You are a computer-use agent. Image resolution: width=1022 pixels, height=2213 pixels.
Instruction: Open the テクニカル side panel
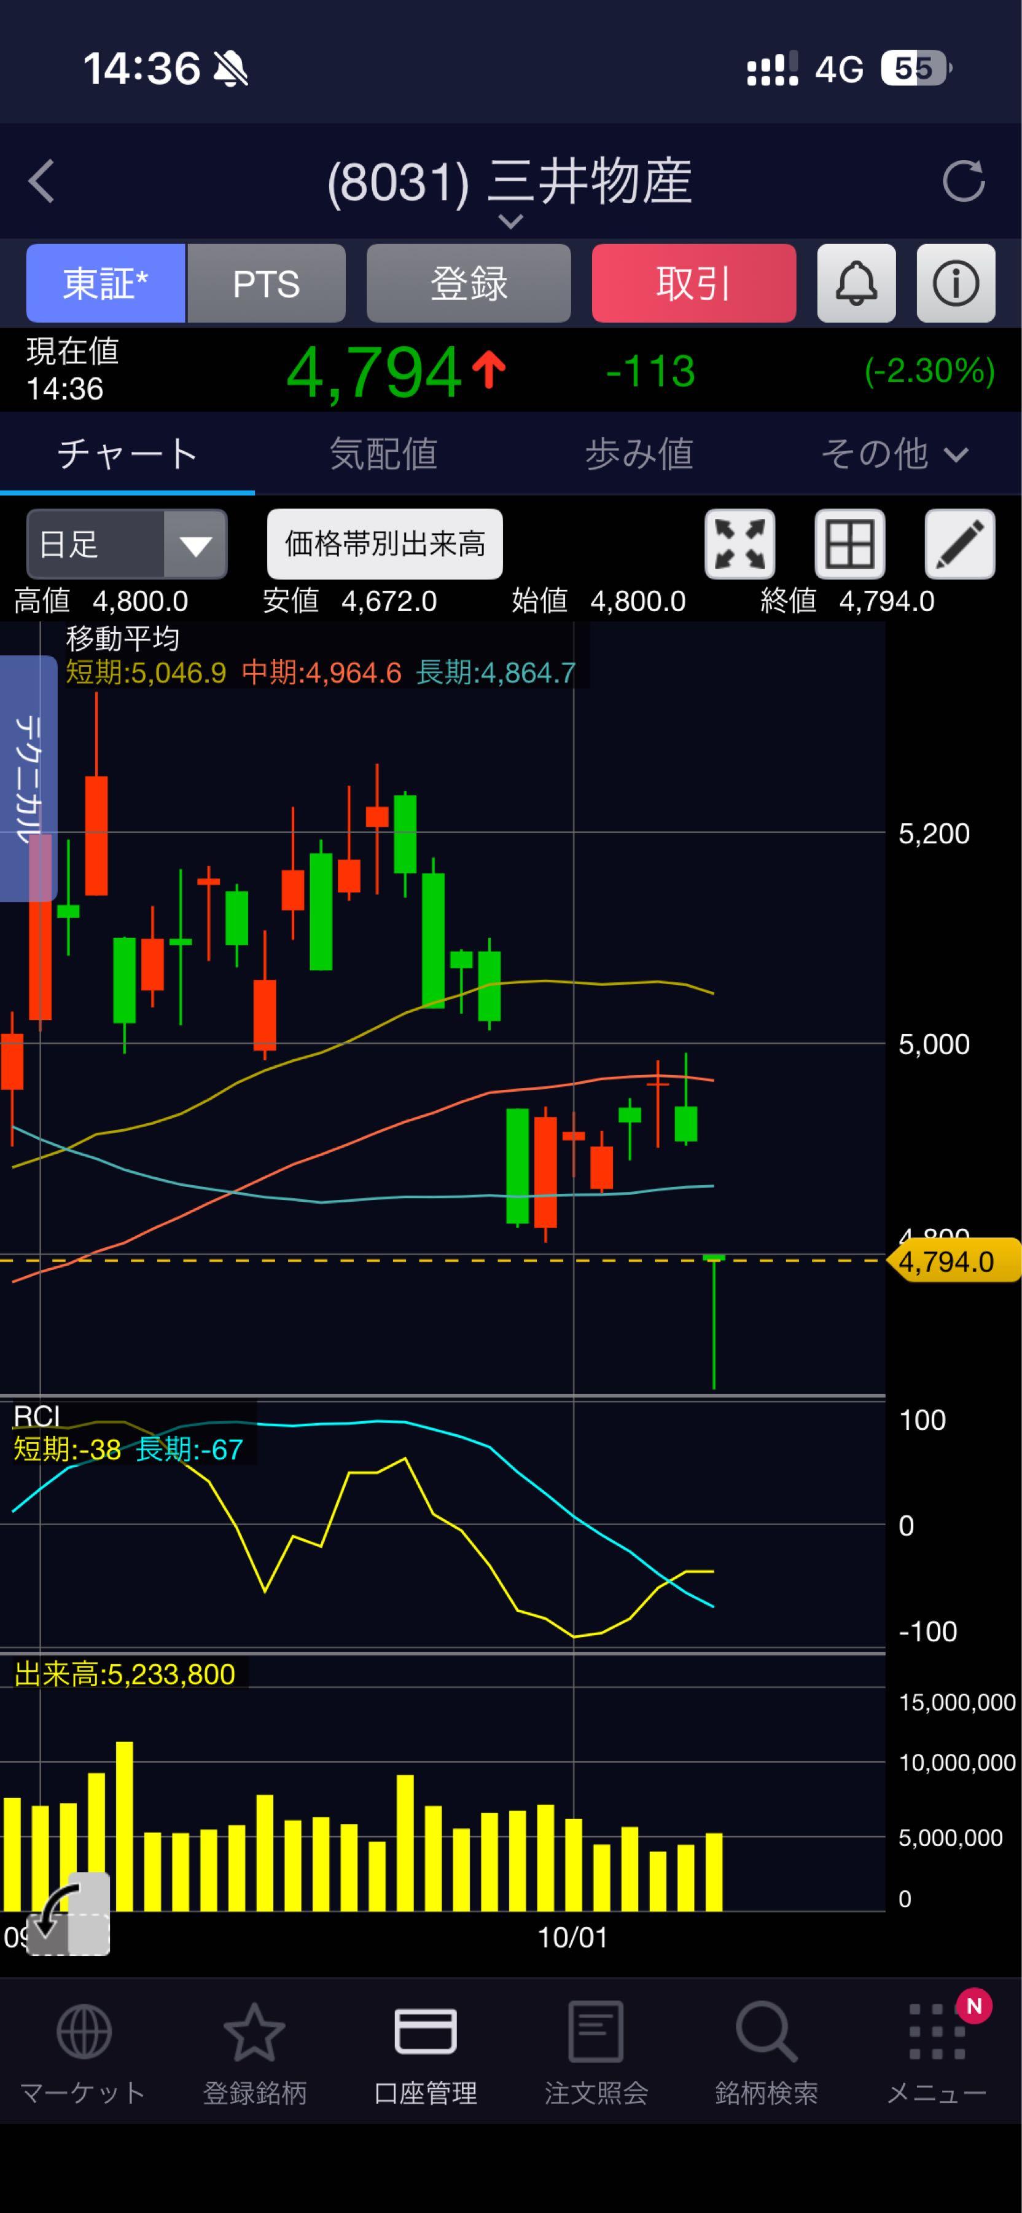[28, 778]
